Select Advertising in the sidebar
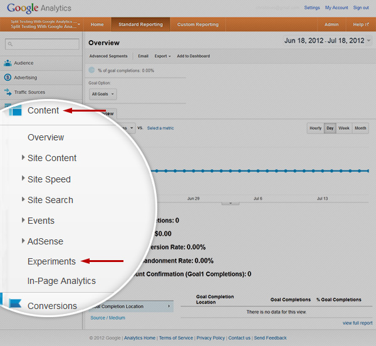 point(41,78)
